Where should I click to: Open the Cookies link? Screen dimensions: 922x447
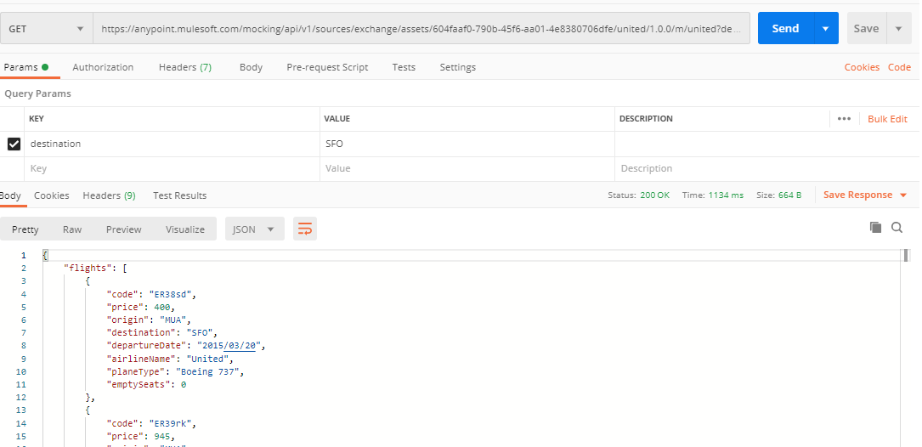pos(862,67)
